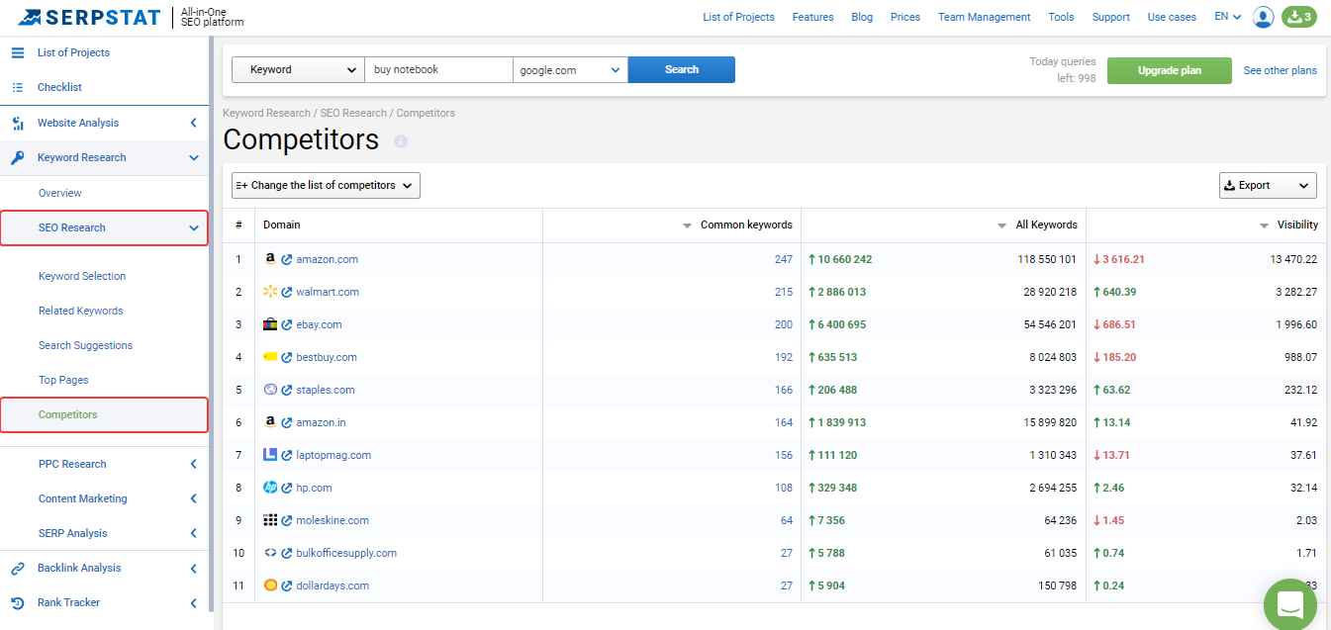This screenshot has height=630, width=1331.
Task: Open Prices in top navigation
Action: (x=904, y=17)
